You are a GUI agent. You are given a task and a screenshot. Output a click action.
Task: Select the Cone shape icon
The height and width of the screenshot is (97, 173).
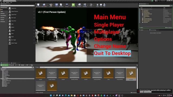(x=10, y=33)
